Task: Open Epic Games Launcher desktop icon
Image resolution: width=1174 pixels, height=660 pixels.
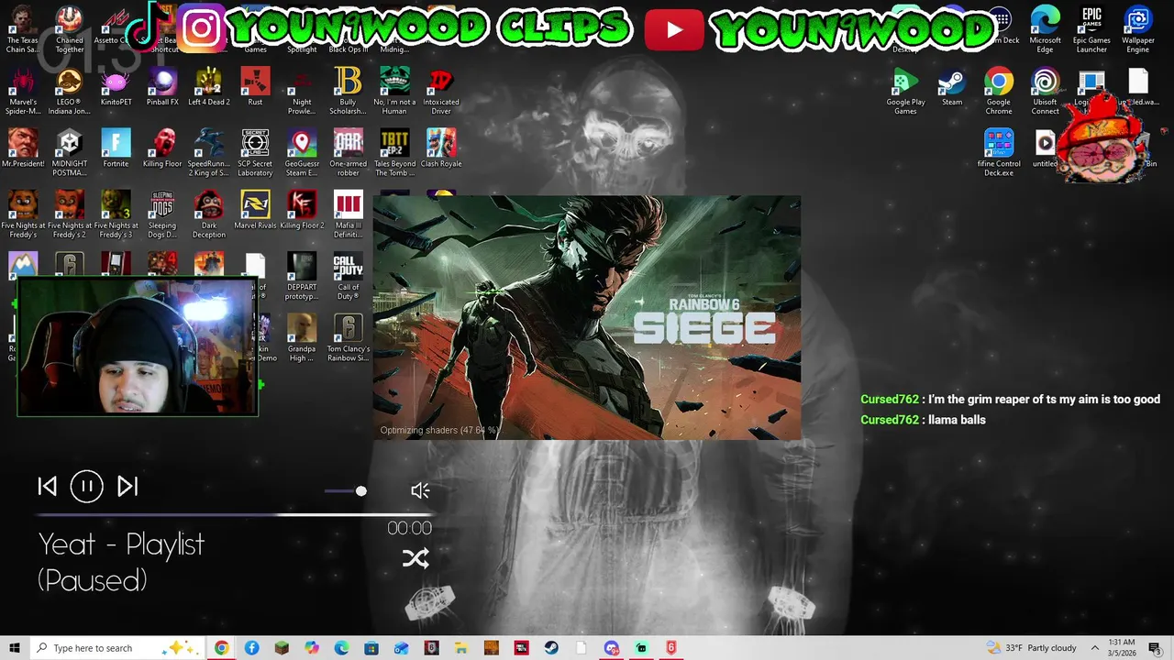Action: [x=1091, y=30]
